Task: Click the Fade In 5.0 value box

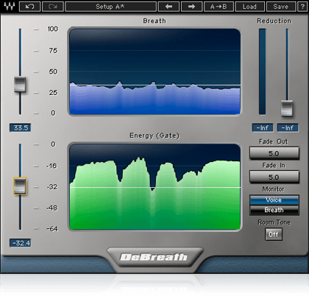Action: coord(274,177)
